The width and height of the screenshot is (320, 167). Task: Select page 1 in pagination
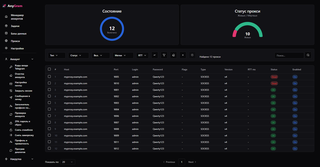pyautogui.click(x=182, y=162)
